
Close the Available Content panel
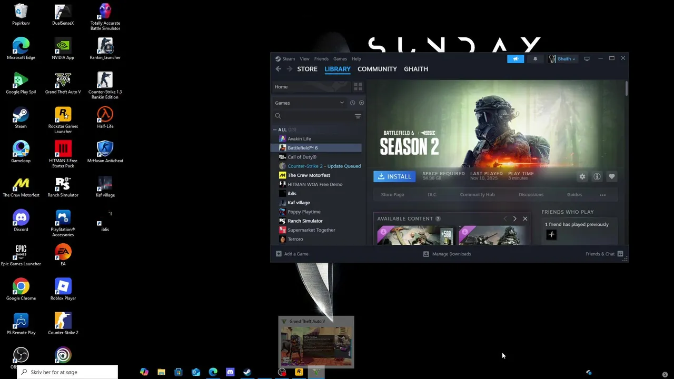tap(525, 218)
